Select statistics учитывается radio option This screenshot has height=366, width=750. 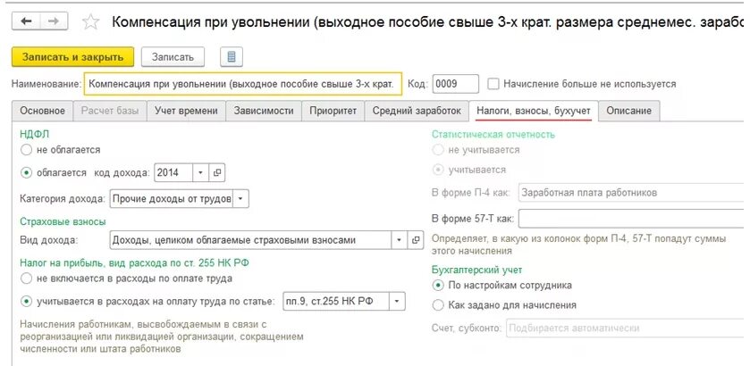[437, 170]
